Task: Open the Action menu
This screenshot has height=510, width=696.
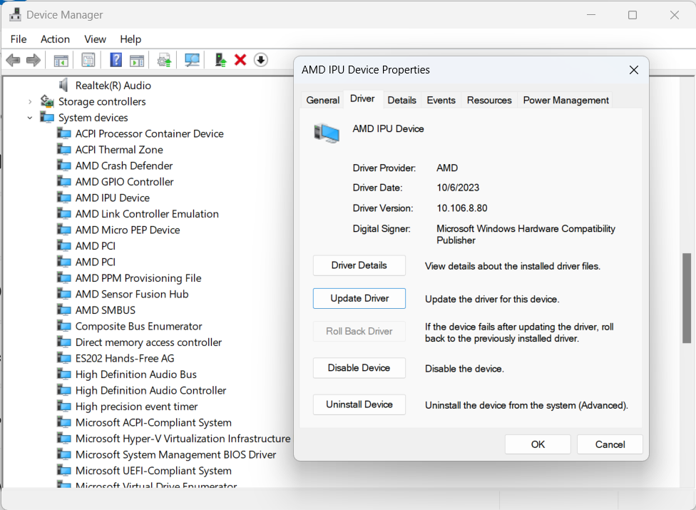Action: [55, 39]
